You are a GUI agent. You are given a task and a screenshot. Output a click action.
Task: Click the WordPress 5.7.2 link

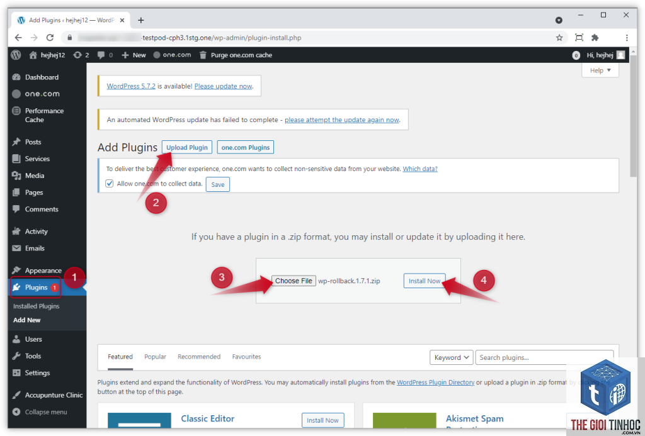pos(131,86)
